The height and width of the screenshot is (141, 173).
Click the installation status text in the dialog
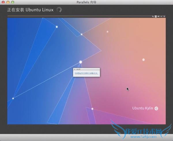(86, 73)
